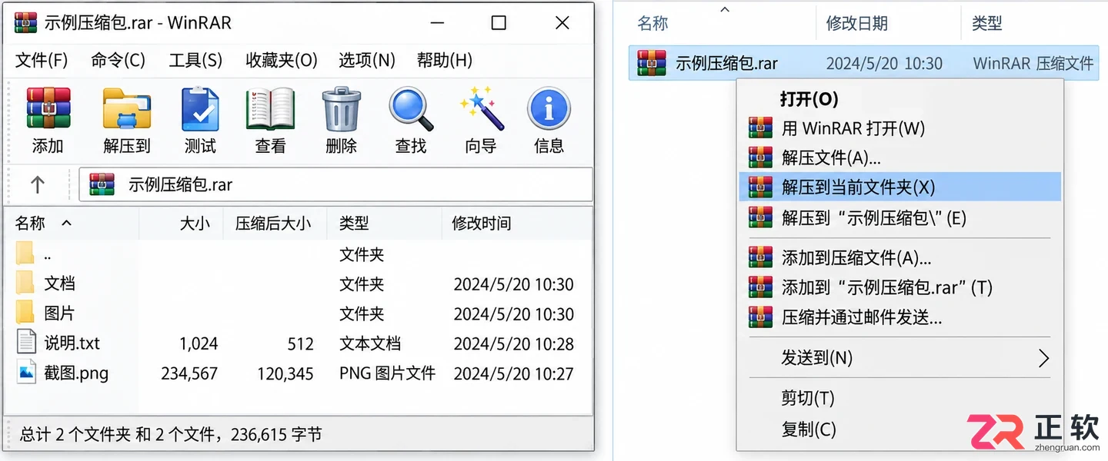Screen dimensions: 1108x461
Task: Click the WinRAR 压缩文件 type in Explorer
Action: [x=1033, y=63]
